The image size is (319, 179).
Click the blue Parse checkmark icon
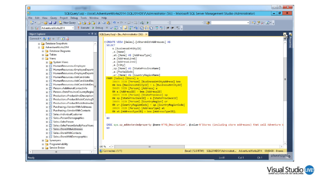tap(112, 28)
